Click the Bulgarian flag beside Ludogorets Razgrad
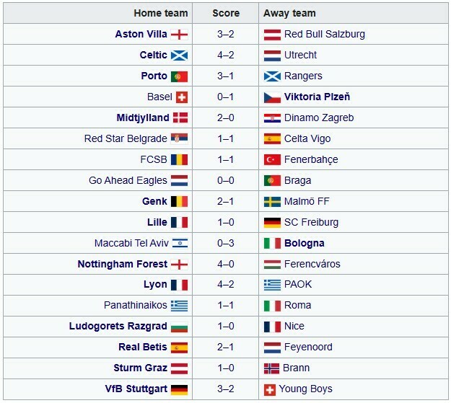The height and width of the screenshot is (403, 451). [x=179, y=327]
